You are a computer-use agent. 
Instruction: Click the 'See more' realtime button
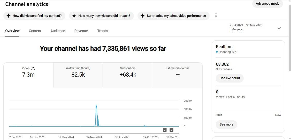point(226,124)
